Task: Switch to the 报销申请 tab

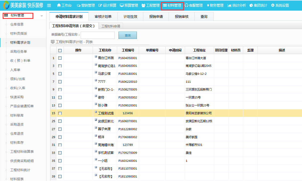Action: click(x=156, y=17)
